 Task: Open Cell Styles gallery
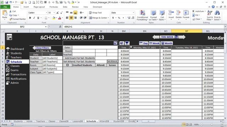pyautogui.click(x=162, y=16)
